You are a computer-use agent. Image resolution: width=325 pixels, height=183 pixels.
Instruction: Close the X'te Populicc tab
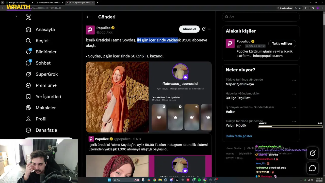pos(93,3)
